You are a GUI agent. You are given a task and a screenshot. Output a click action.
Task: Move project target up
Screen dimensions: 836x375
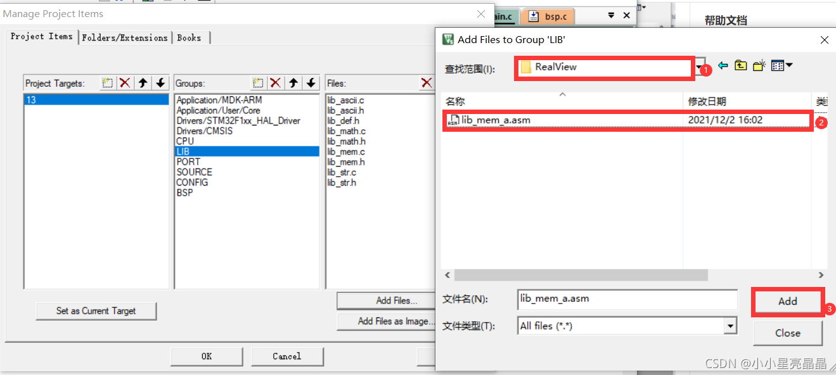(143, 83)
